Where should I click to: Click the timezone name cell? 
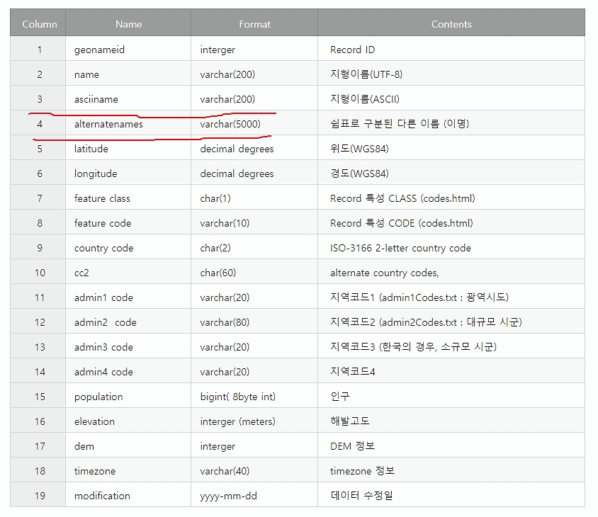pyautogui.click(x=95, y=471)
